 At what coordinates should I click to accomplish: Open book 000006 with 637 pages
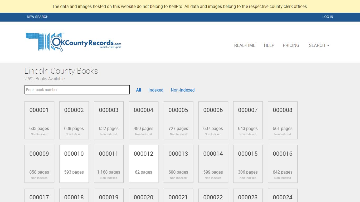click(213, 120)
